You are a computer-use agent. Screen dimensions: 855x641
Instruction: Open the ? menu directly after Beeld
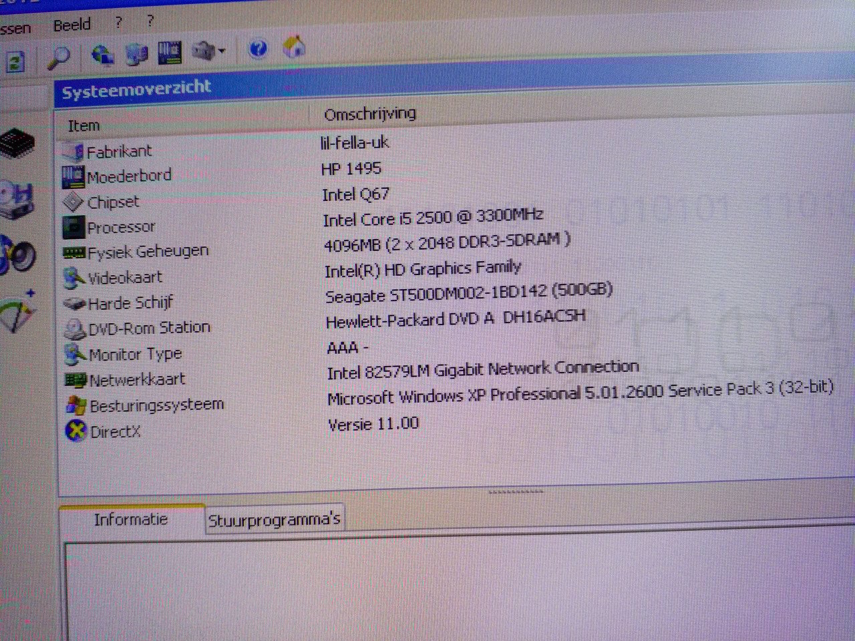click(118, 23)
